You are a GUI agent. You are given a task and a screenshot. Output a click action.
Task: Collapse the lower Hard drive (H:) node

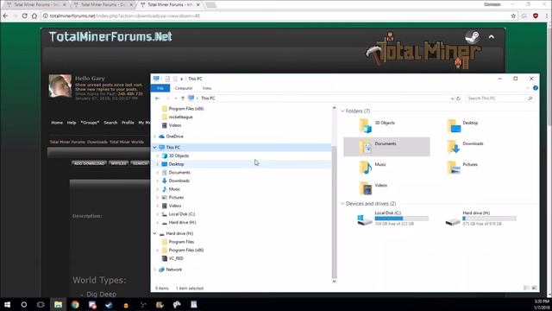point(154,233)
